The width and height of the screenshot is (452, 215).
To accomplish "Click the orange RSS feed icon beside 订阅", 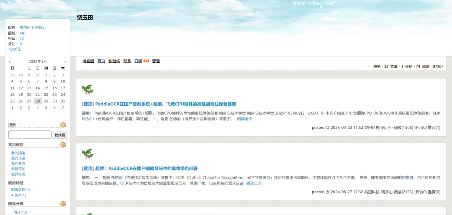I will 146,61.
